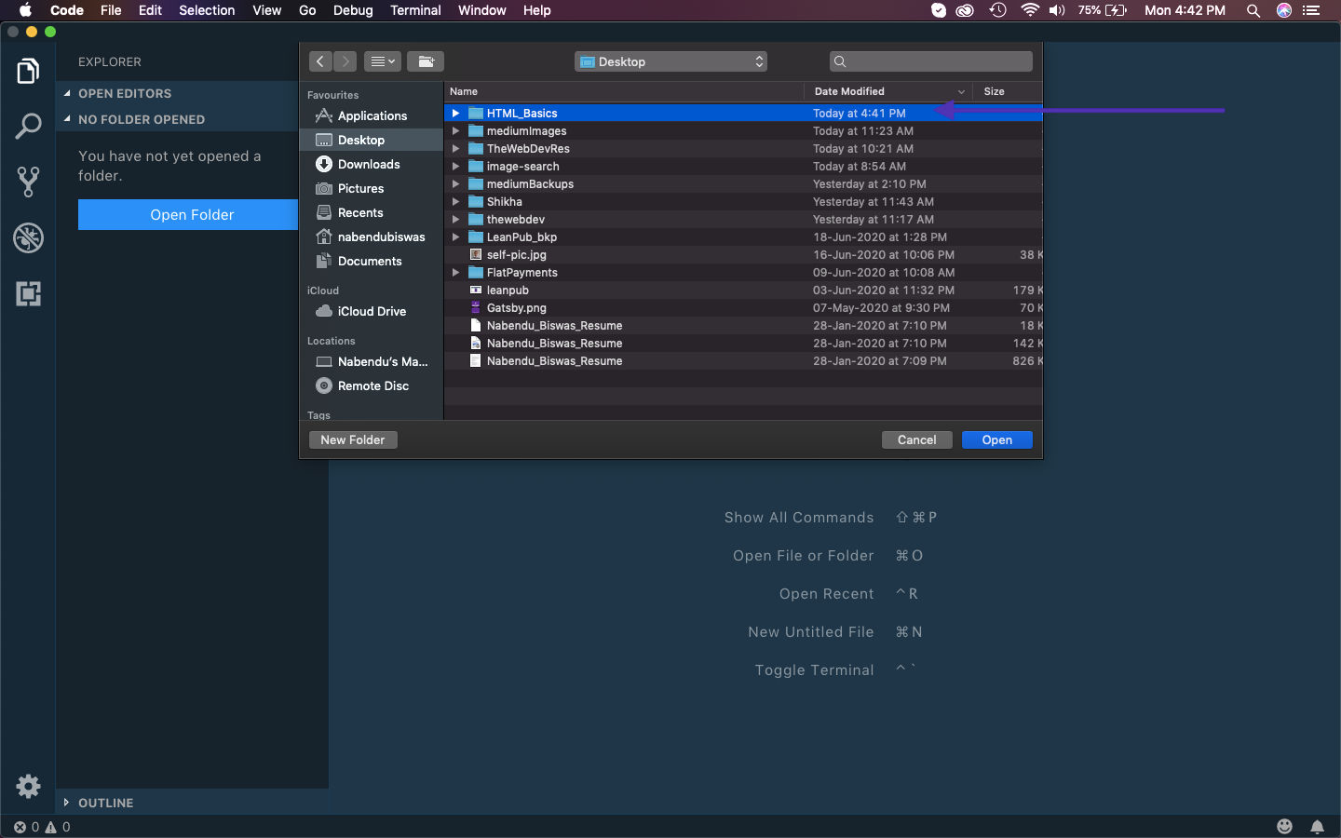Select iCloud Drive in the sidebar
Screen dimensions: 1341x838
[371, 311]
